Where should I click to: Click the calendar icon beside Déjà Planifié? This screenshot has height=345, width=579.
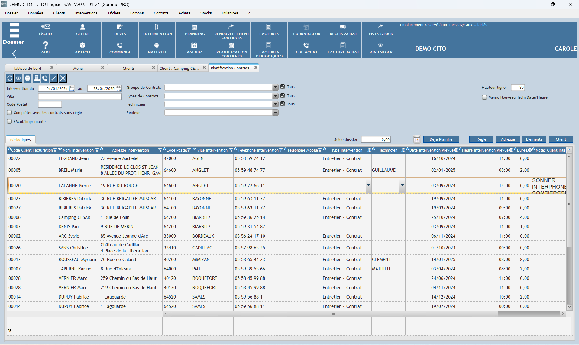417,139
